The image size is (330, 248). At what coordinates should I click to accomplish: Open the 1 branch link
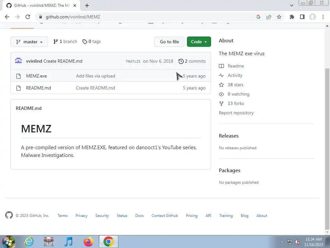tap(65, 42)
